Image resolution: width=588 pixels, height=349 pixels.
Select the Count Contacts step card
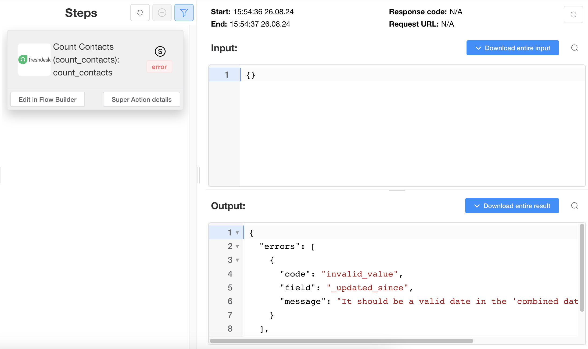point(86,60)
